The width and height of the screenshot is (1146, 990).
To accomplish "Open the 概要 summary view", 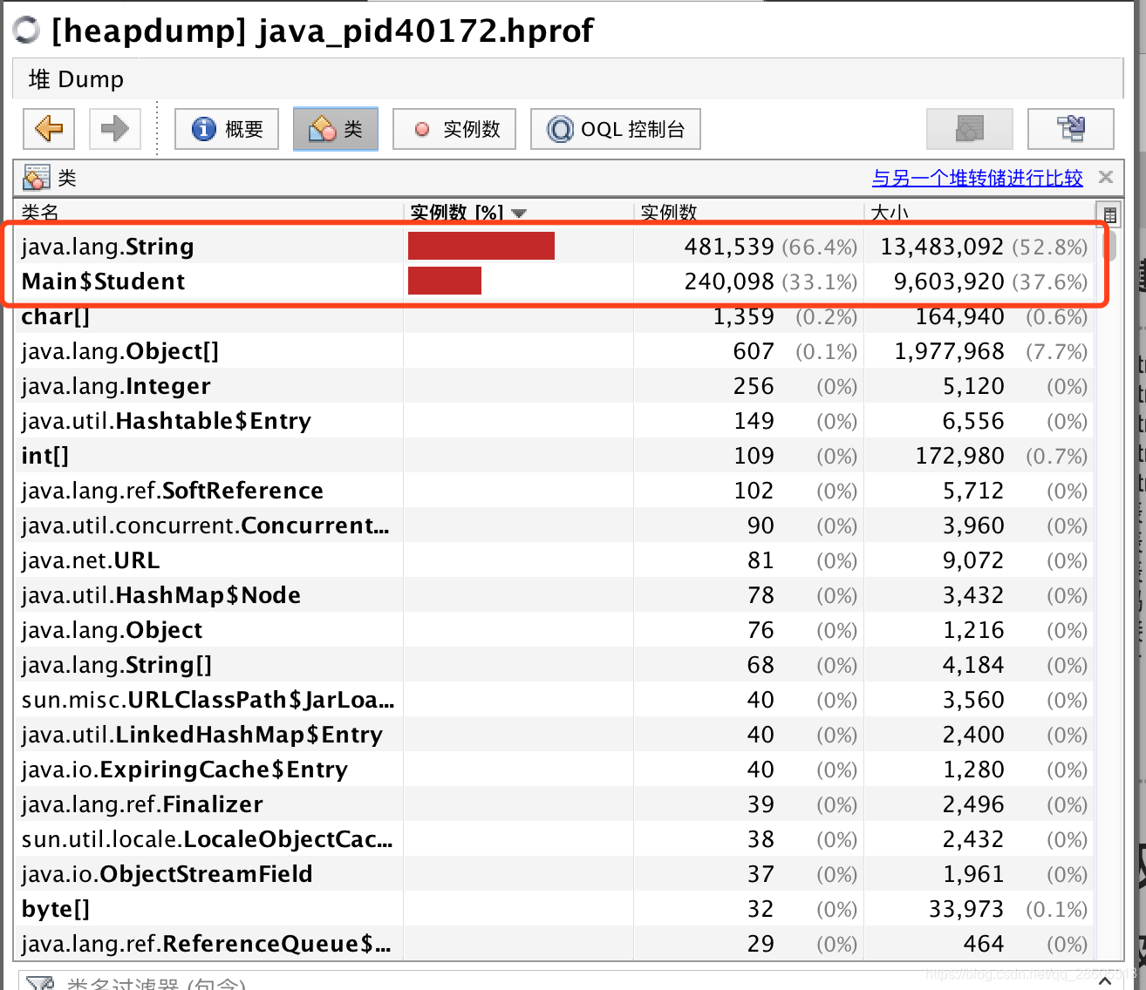I will pos(227,129).
